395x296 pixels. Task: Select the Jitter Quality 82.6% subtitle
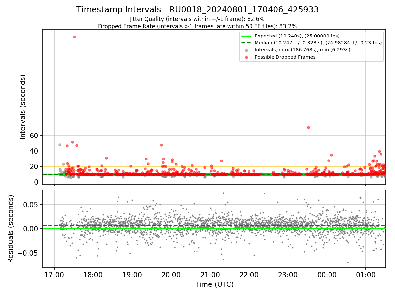197,19
